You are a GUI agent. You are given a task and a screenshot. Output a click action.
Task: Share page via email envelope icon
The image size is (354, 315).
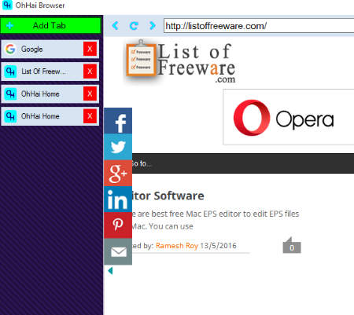tap(118, 251)
